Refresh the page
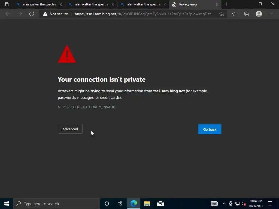279x209 pixels. tap(32, 14)
